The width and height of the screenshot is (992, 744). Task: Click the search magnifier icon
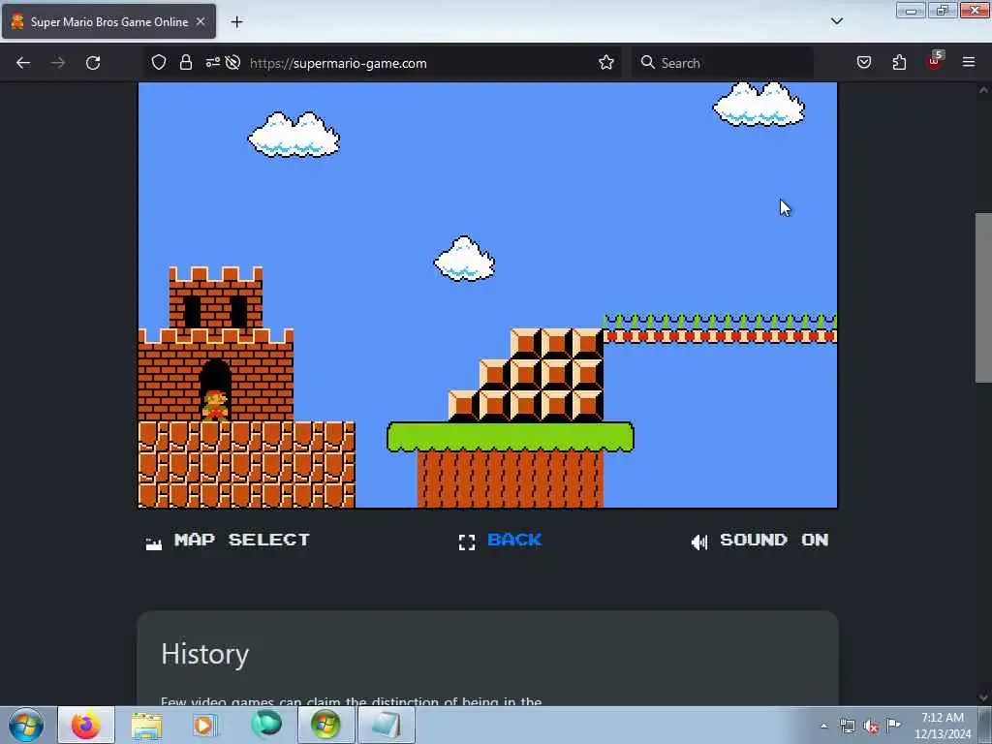647,62
